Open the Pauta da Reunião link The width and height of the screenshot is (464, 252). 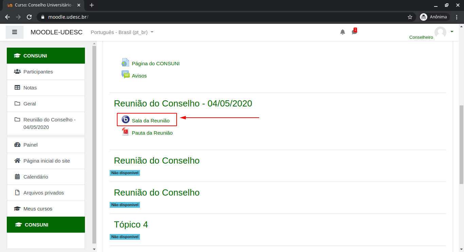(152, 133)
